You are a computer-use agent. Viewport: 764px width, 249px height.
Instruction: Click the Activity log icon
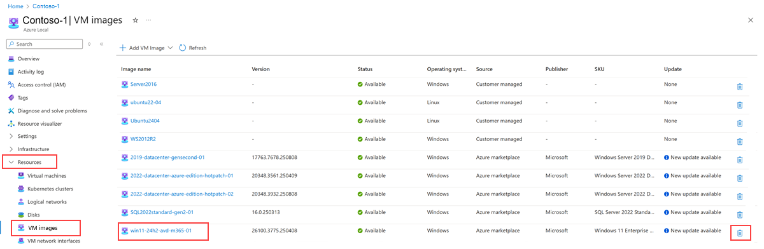(11, 72)
